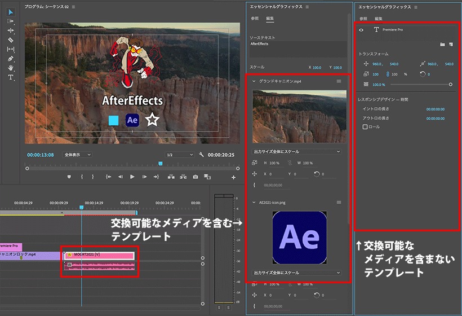Select the Selection tool in the toolbar
The image size is (462, 316).
[x=11, y=12]
